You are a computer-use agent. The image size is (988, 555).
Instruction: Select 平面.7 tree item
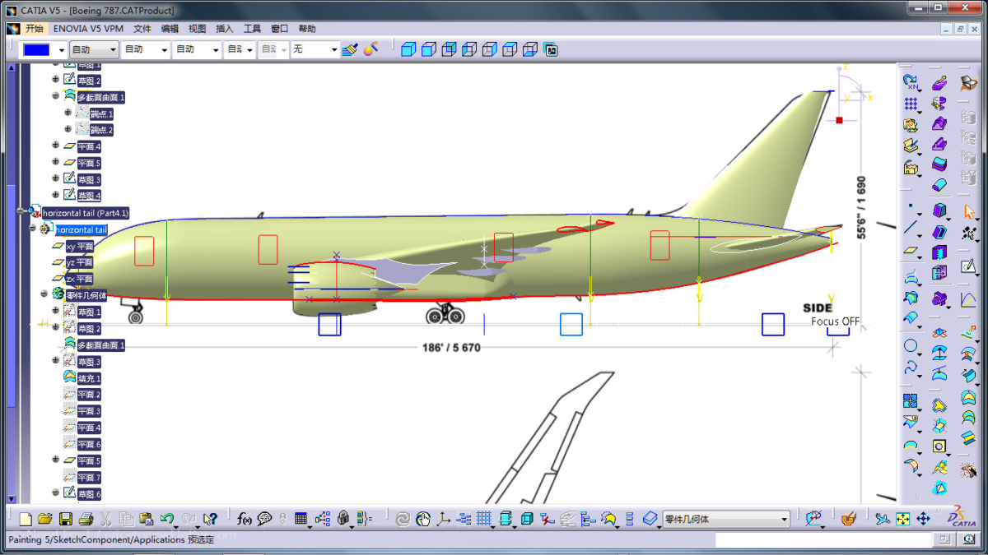pyautogui.click(x=89, y=477)
